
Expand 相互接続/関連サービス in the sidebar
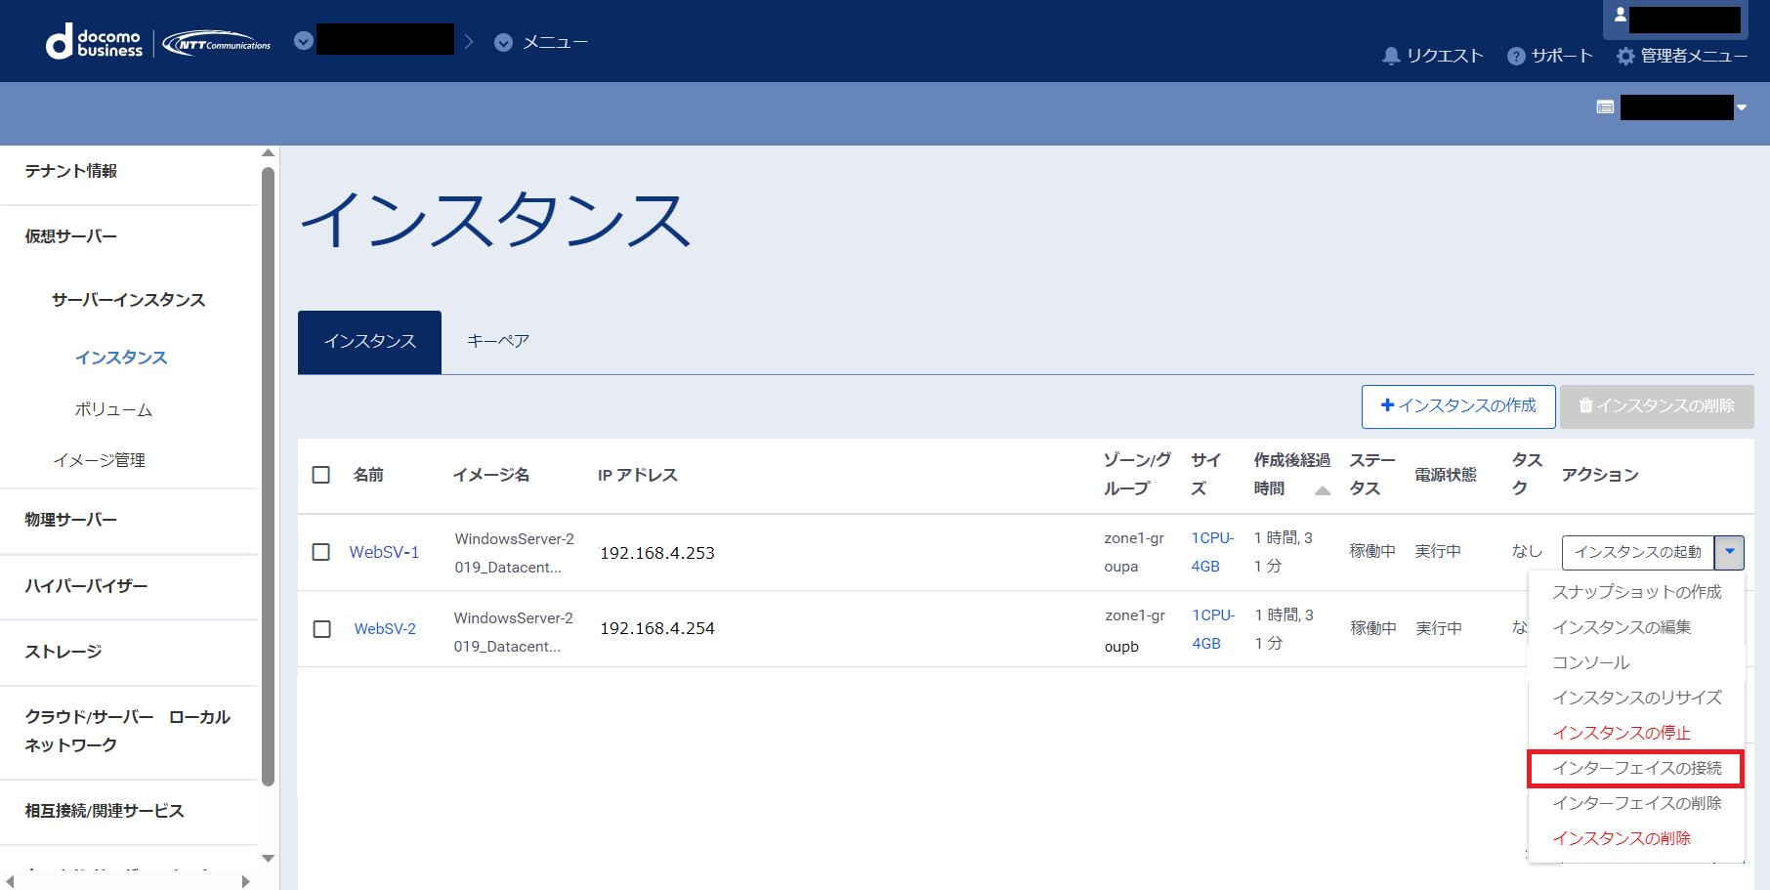click(105, 811)
